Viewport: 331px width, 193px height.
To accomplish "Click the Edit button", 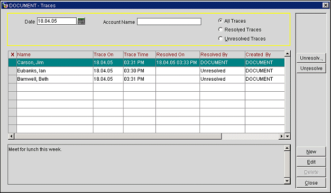I will (x=311, y=162).
